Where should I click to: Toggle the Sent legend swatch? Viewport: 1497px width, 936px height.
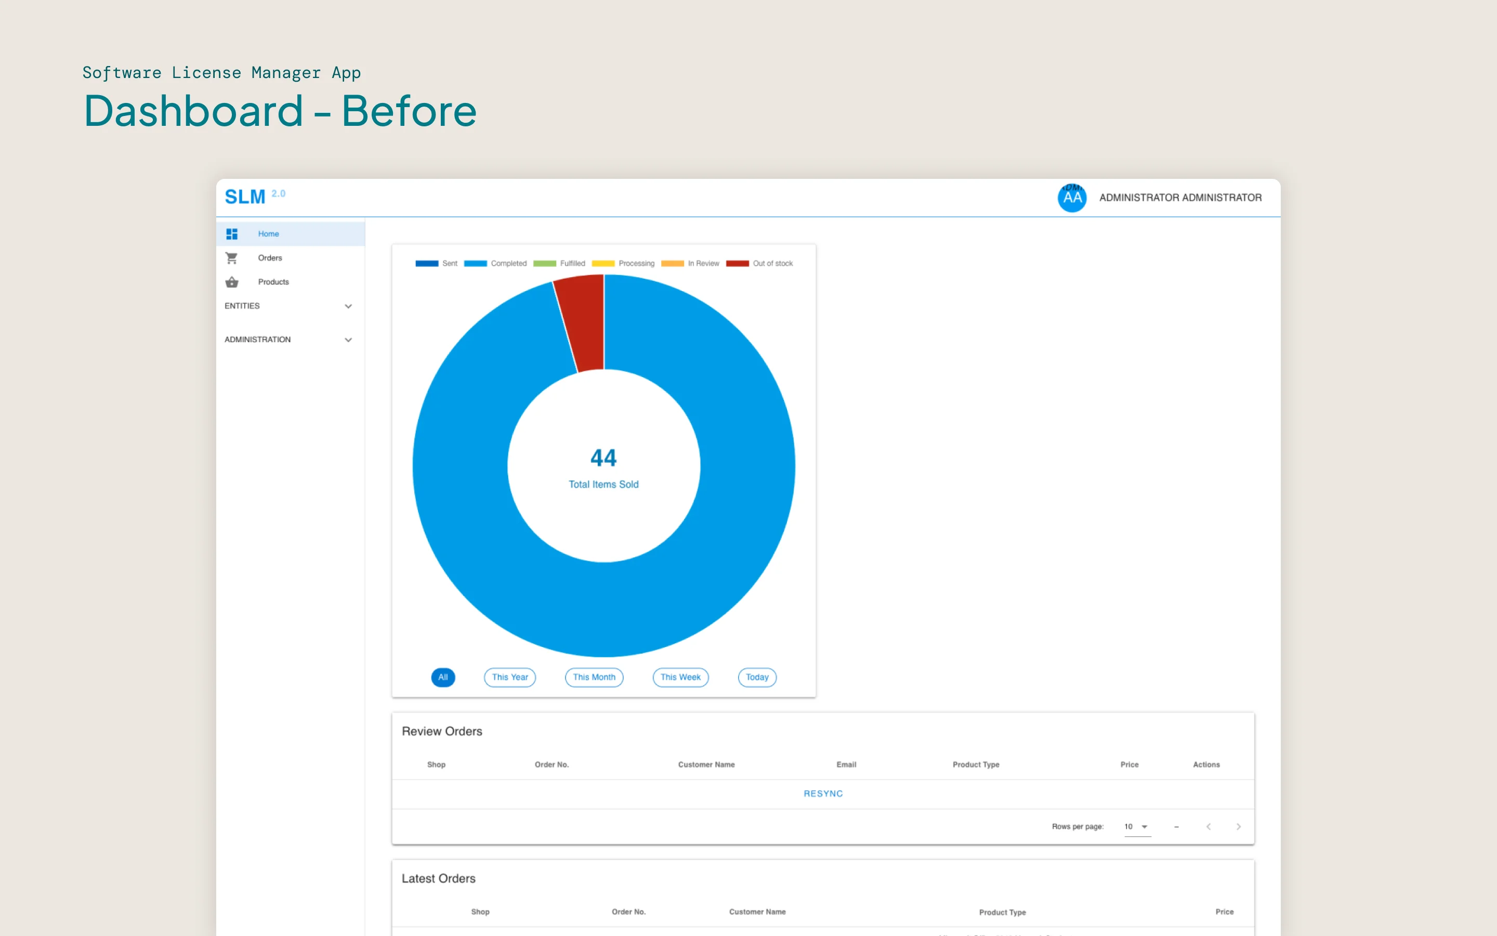click(x=427, y=264)
